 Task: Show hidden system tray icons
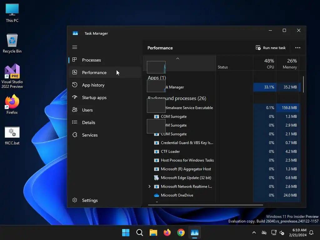254,232
